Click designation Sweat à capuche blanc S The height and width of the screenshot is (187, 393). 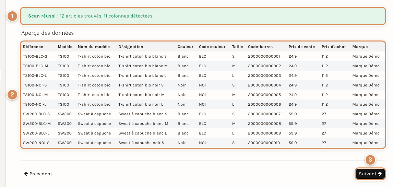pyautogui.click(x=143, y=114)
